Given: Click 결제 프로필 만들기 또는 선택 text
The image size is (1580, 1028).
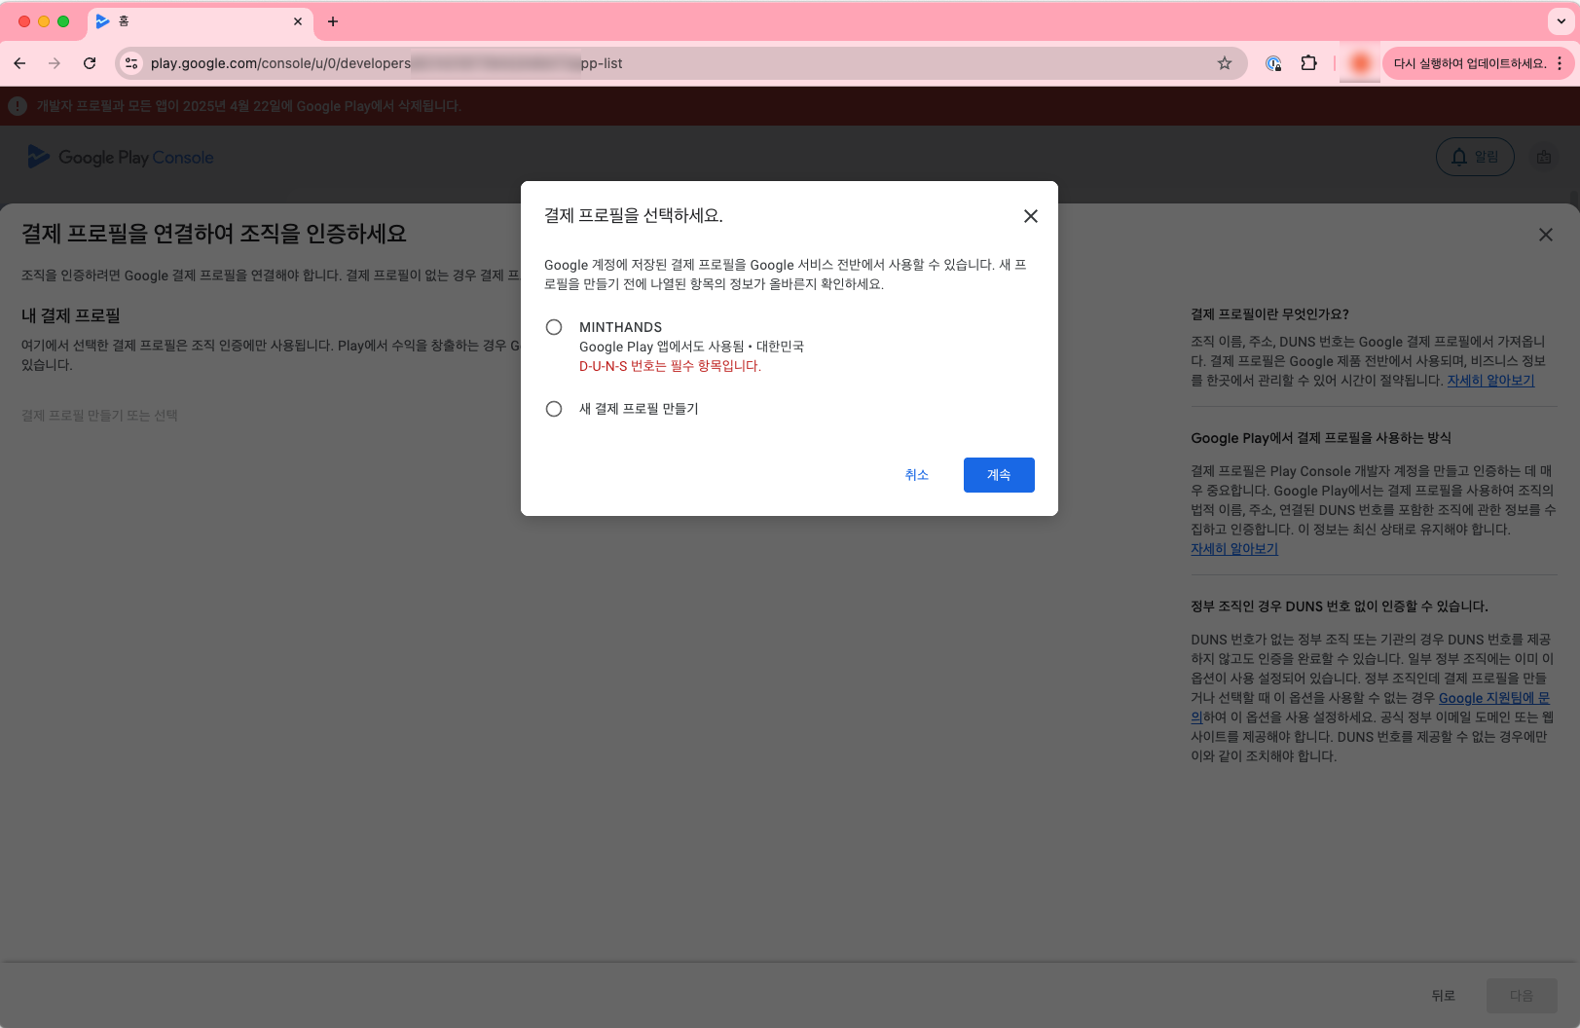Looking at the screenshot, I should pyautogui.click(x=99, y=416).
